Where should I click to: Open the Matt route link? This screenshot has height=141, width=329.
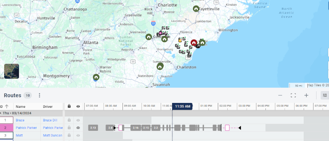(x=19, y=135)
